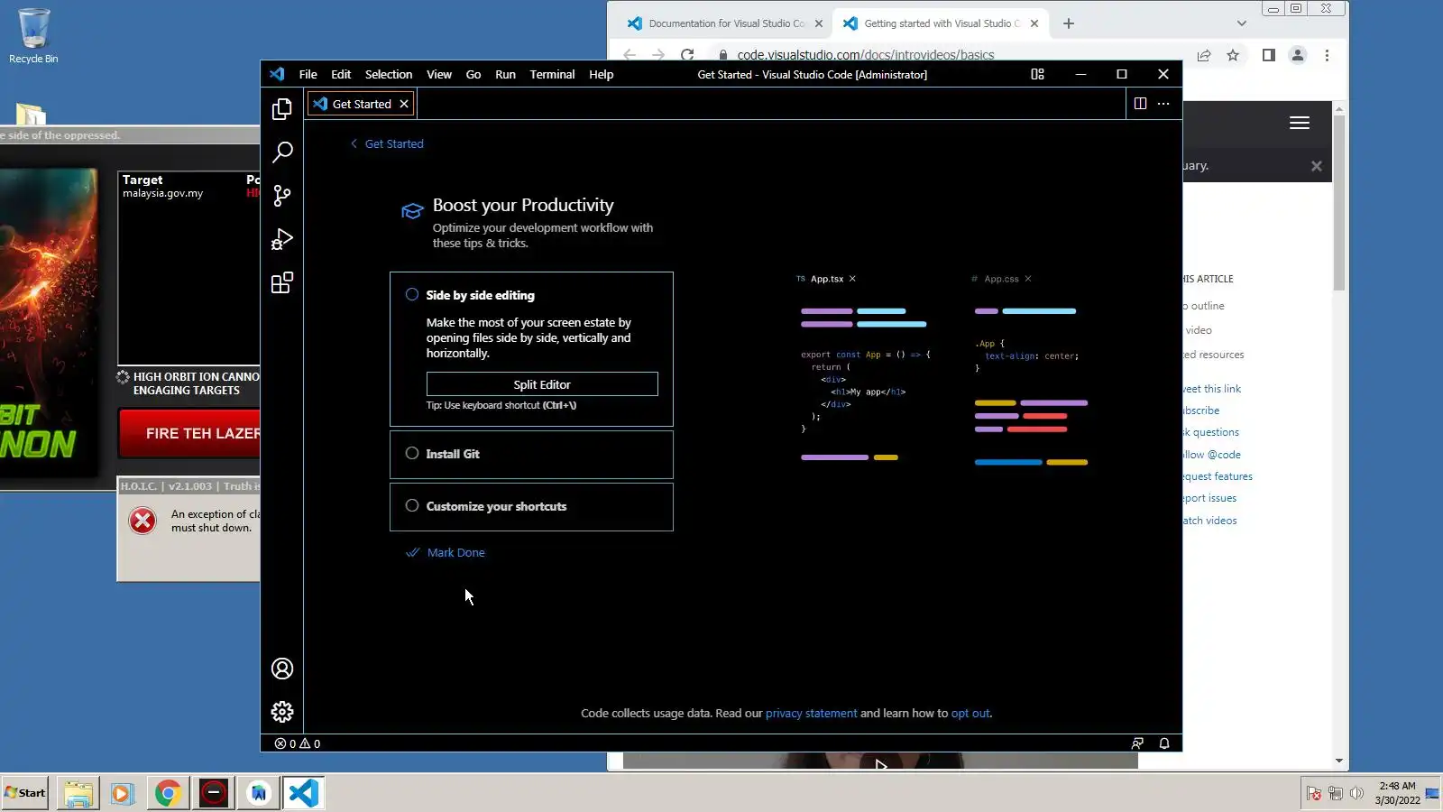
Task: Open the View menu
Action: pos(439,74)
